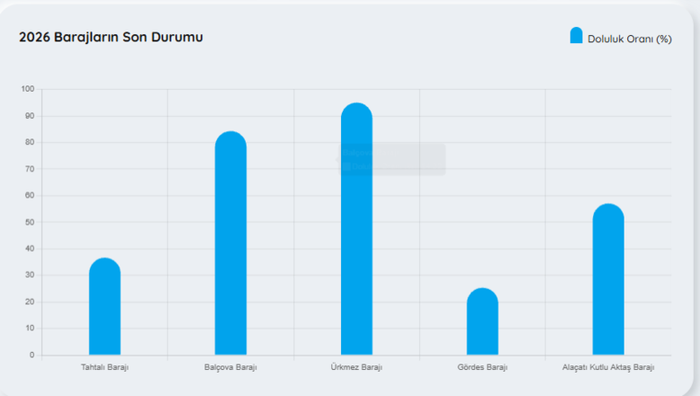The height and width of the screenshot is (396, 700).
Task: Click the Balçova Barajı axis label
Action: click(231, 367)
